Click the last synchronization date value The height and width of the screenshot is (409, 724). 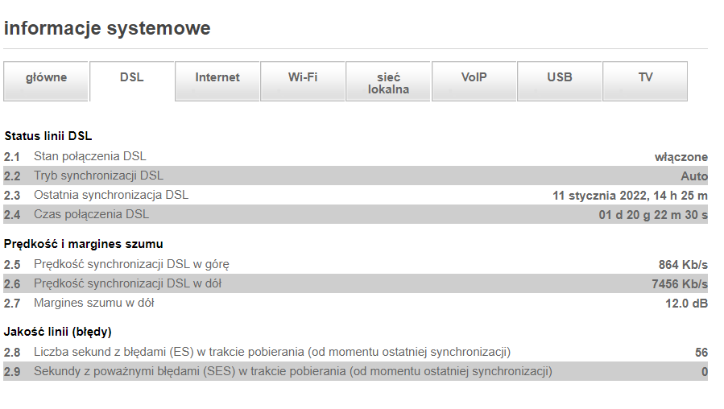click(x=630, y=196)
